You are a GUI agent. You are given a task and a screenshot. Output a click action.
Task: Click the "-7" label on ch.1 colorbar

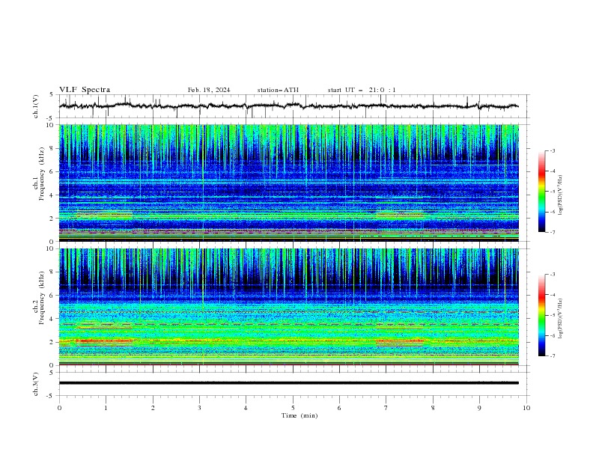coord(552,232)
